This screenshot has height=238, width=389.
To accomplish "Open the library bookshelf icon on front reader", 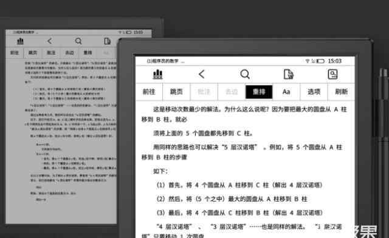I will point(158,74).
